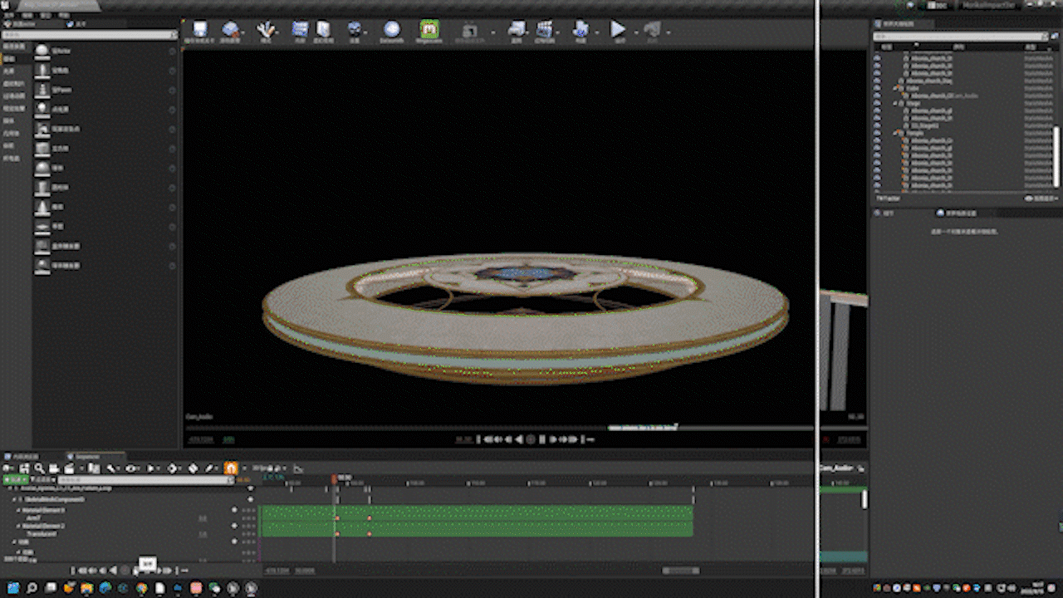Viewport: 1063px width, 598px height.
Task: Open Sequencer wrench actions icon
Action: click(110, 468)
